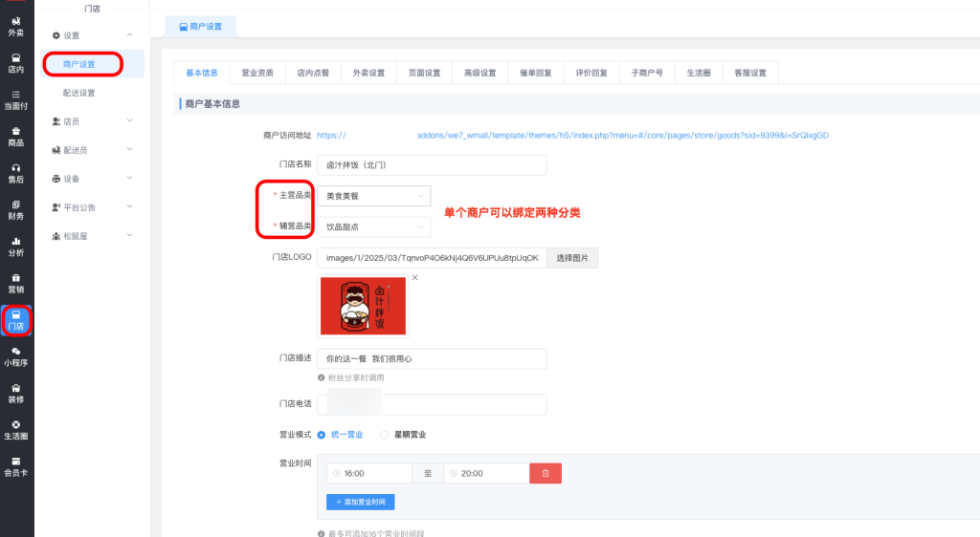This screenshot has width=980, height=537.
Task: Remove the store logo with the X icon
Action: [x=414, y=278]
